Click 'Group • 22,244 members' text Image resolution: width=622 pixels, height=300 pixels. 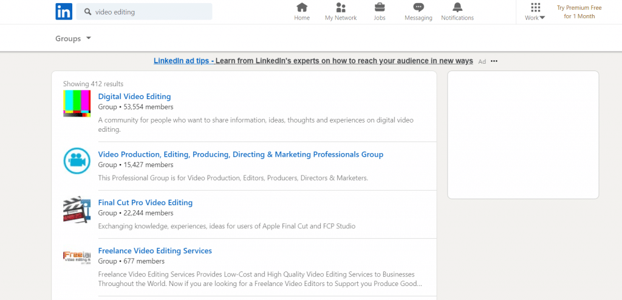tap(135, 213)
